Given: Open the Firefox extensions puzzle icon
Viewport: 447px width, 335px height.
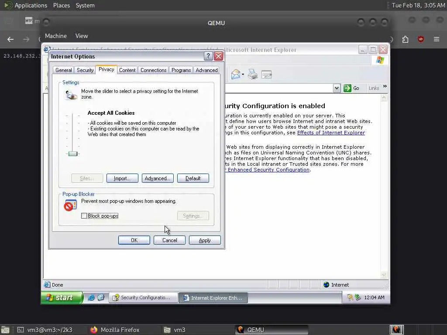Looking at the screenshot, I should pyautogui.click(x=405, y=39).
